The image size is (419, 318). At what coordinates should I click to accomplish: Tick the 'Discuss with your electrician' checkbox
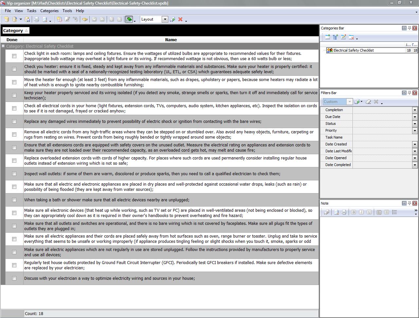[14, 278]
